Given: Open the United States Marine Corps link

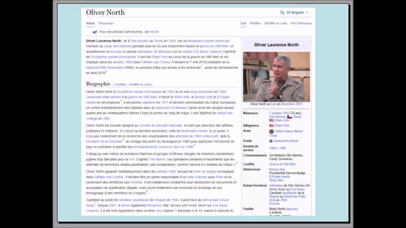Looking at the screenshot, I should point(286,133).
